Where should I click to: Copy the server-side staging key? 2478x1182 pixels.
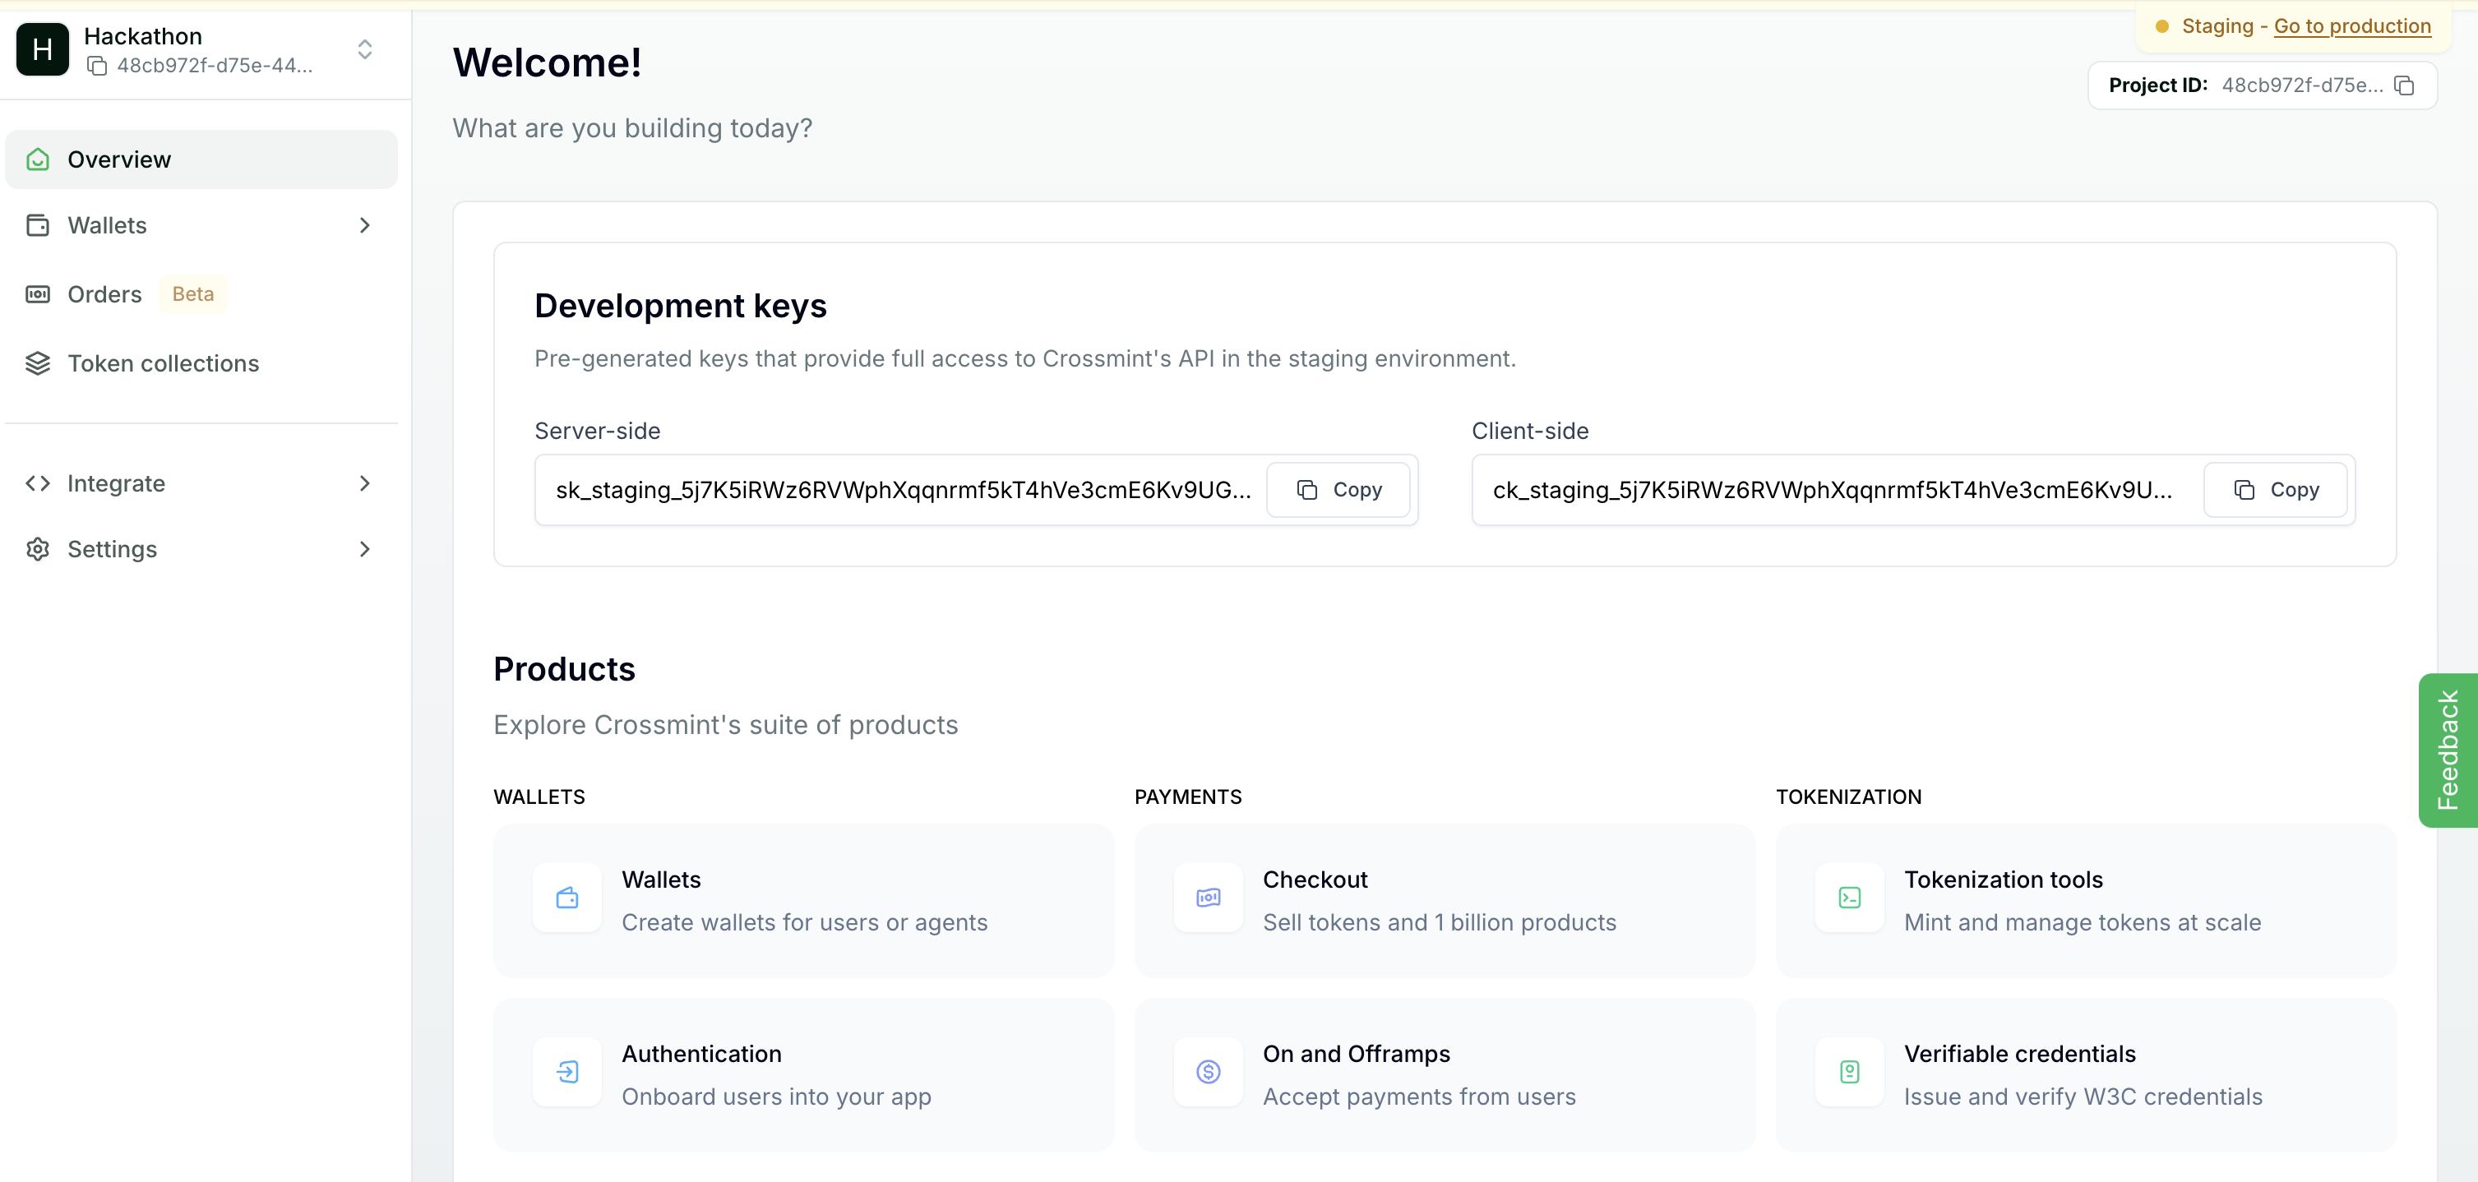[1337, 490]
